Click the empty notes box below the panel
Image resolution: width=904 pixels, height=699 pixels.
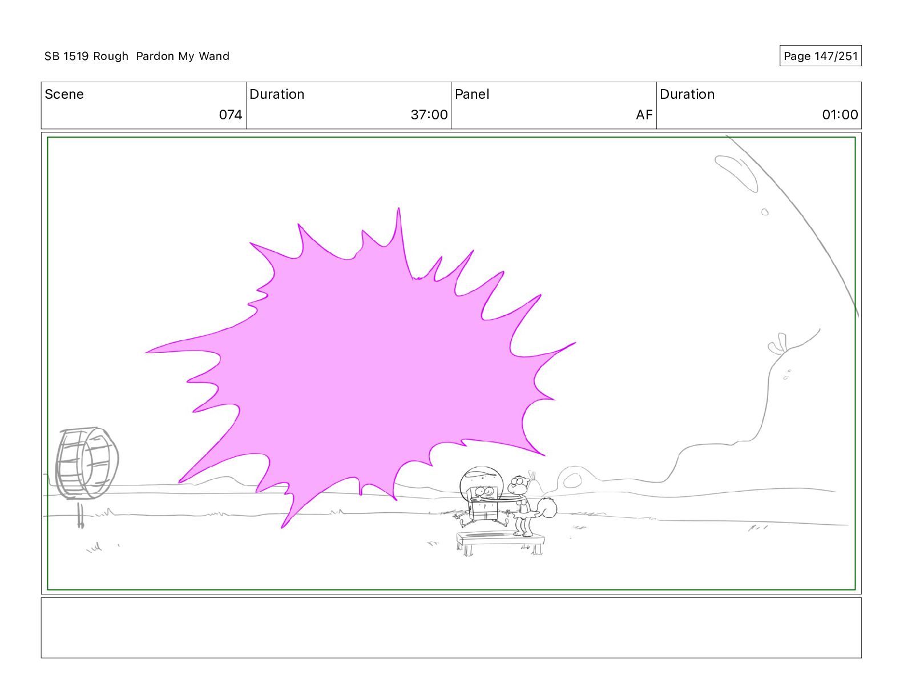tap(451, 628)
